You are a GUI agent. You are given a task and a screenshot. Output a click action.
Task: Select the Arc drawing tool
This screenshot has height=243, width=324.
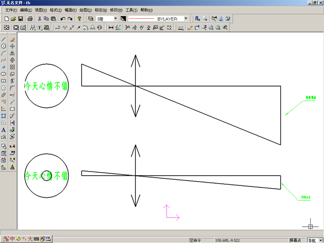4,53
